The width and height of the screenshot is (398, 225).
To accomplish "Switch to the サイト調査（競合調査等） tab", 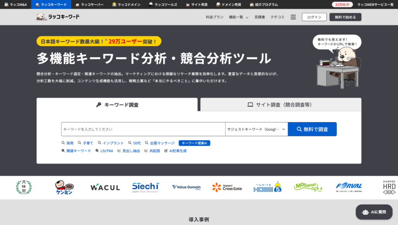I will pyautogui.click(x=280, y=104).
